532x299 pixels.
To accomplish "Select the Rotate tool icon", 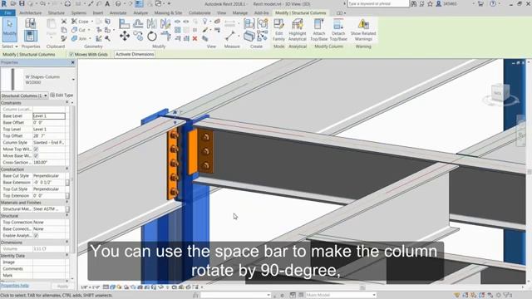I will pyautogui.click(x=151, y=36).
